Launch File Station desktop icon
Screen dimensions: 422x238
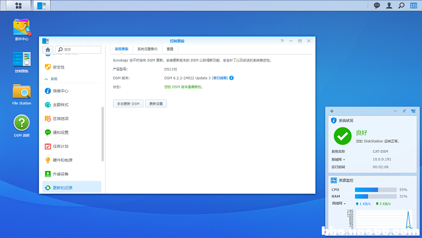22,94
